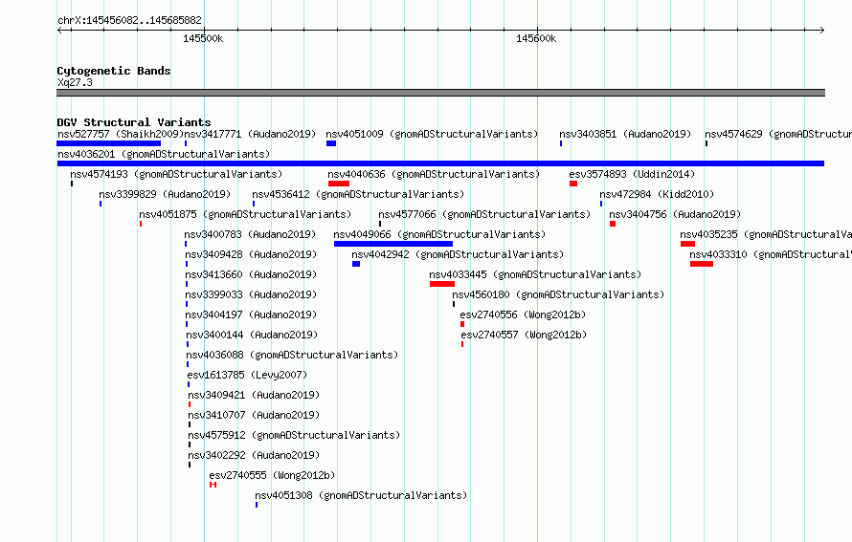Select nsv4051875 gnomAD variant label
The image size is (852, 542).
[245, 214]
